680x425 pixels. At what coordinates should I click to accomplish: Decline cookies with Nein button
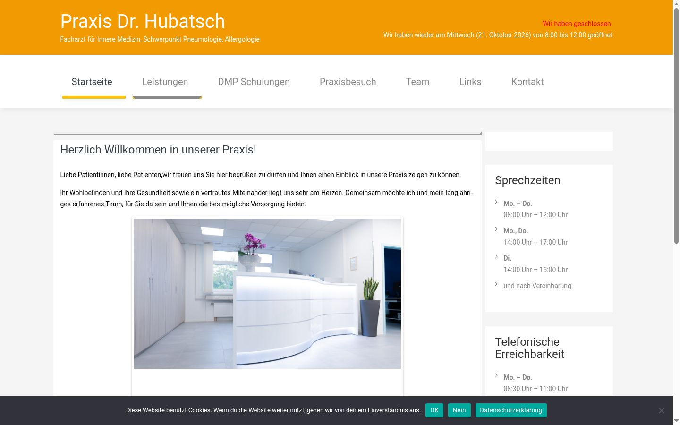459,410
